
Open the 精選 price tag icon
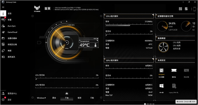(x=3, y=50)
